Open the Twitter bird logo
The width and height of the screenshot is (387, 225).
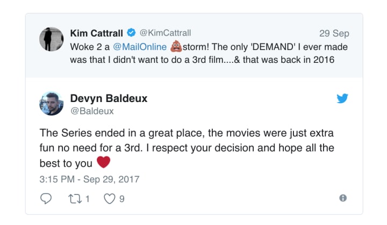click(x=342, y=98)
